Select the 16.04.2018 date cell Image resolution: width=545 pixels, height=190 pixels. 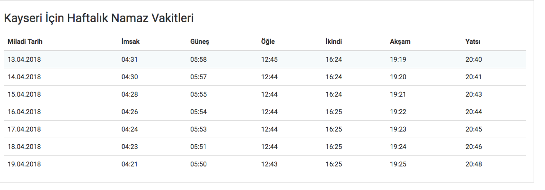click(x=24, y=112)
